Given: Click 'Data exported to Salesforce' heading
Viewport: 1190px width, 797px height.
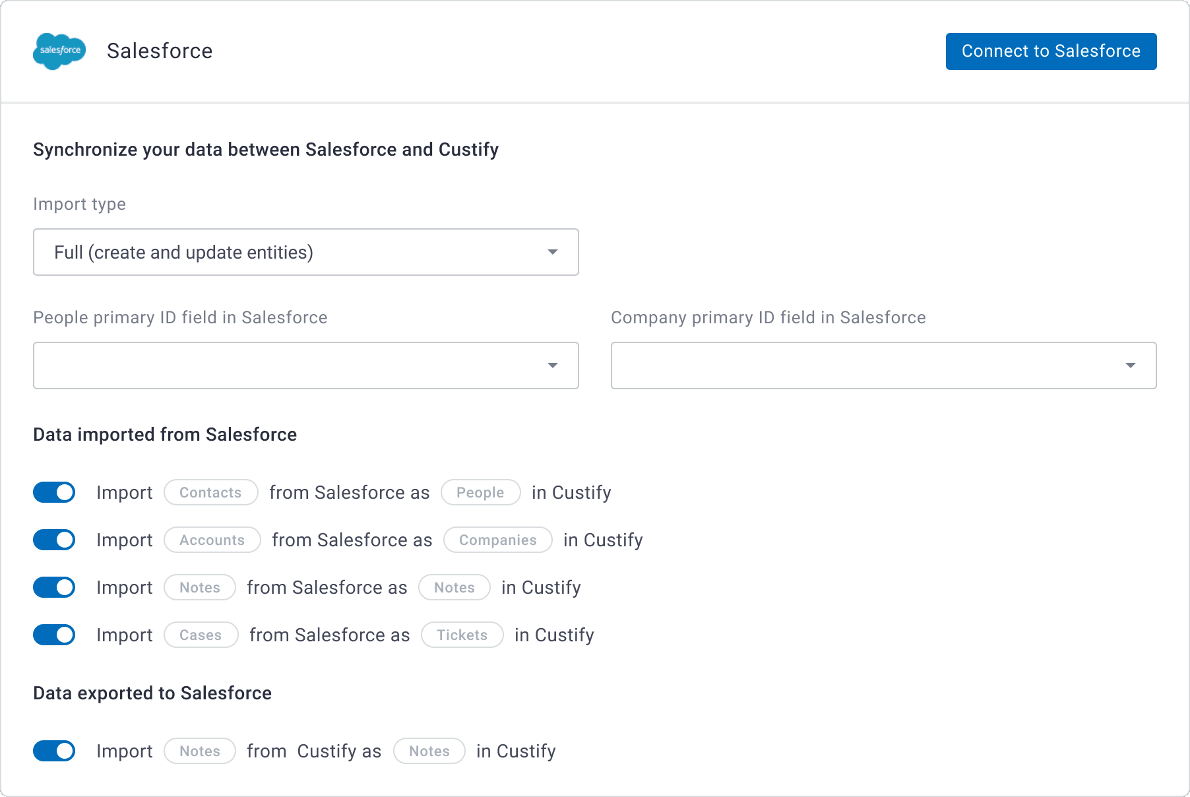Looking at the screenshot, I should [x=152, y=693].
